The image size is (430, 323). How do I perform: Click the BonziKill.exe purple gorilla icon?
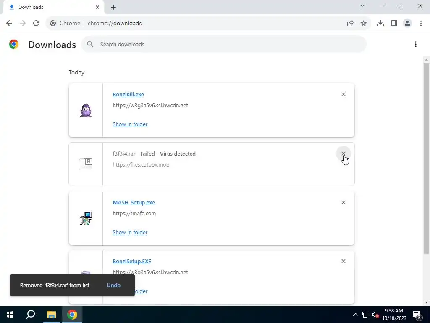click(86, 110)
